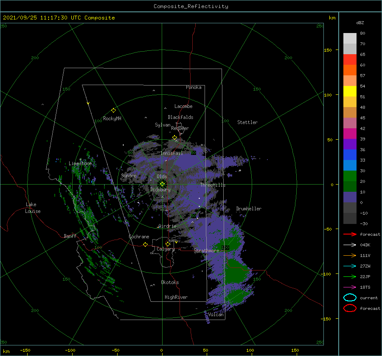Click the yellow diamond marker near Cochrane
Viewport: 382px width, 356px height.
coord(145,244)
